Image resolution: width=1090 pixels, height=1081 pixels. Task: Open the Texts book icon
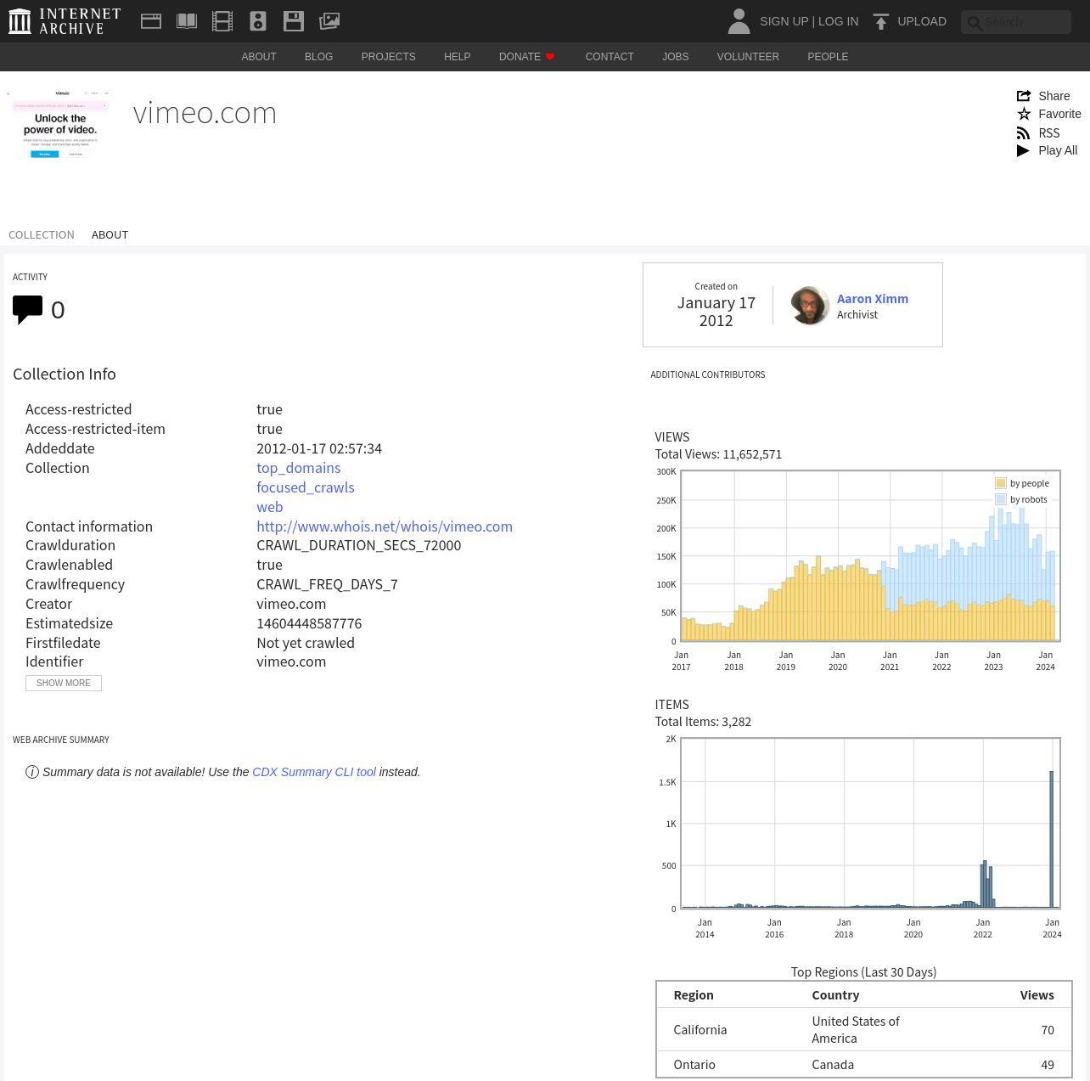point(187,21)
